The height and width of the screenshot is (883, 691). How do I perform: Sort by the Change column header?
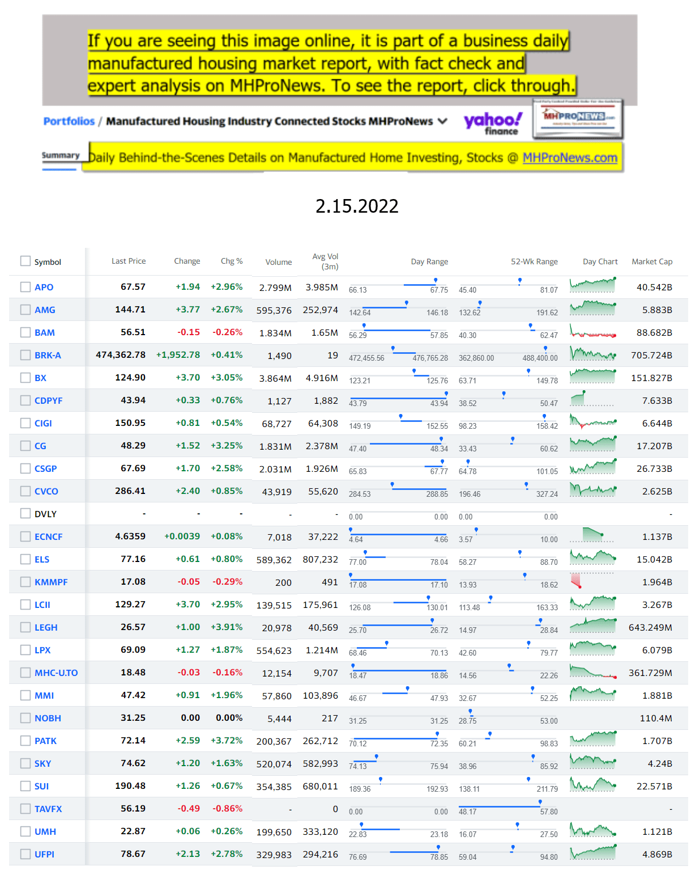tap(187, 261)
